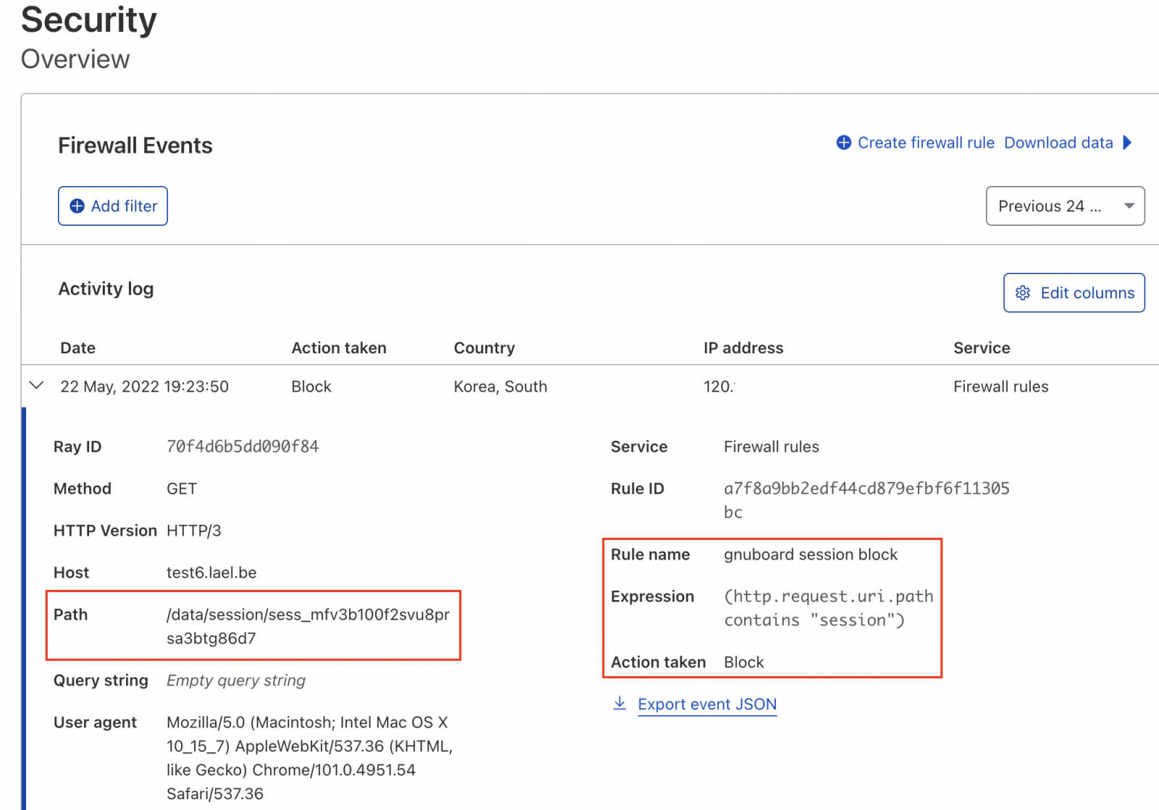
Task: Click the Download data link
Action: [1058, 143]
